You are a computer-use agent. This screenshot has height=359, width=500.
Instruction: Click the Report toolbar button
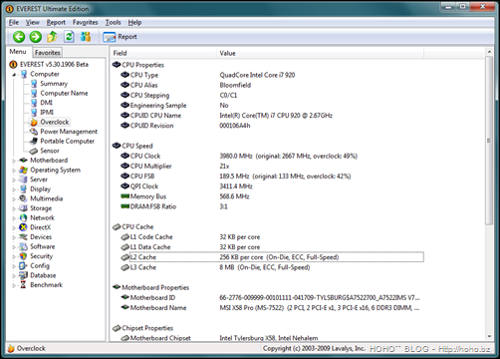tap(121, 37)
